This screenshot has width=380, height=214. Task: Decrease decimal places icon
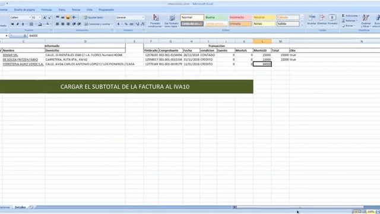pos(142,24)
